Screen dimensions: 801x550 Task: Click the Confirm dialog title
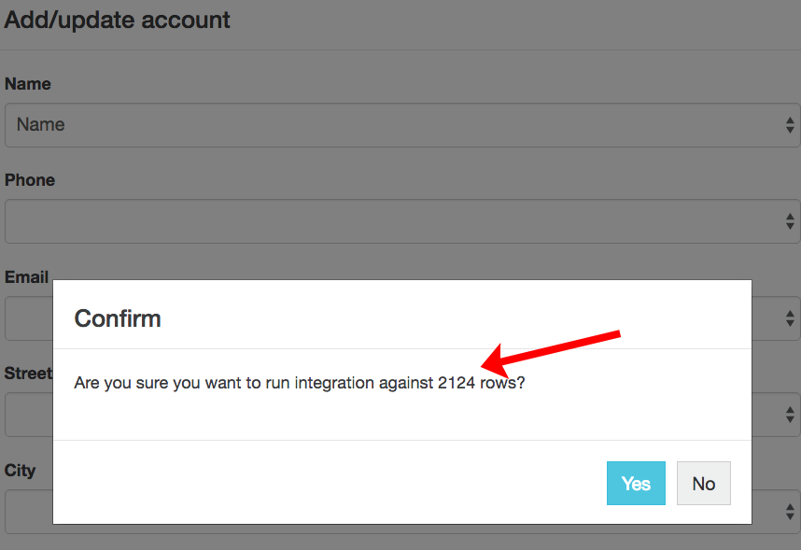coord(118,318)
